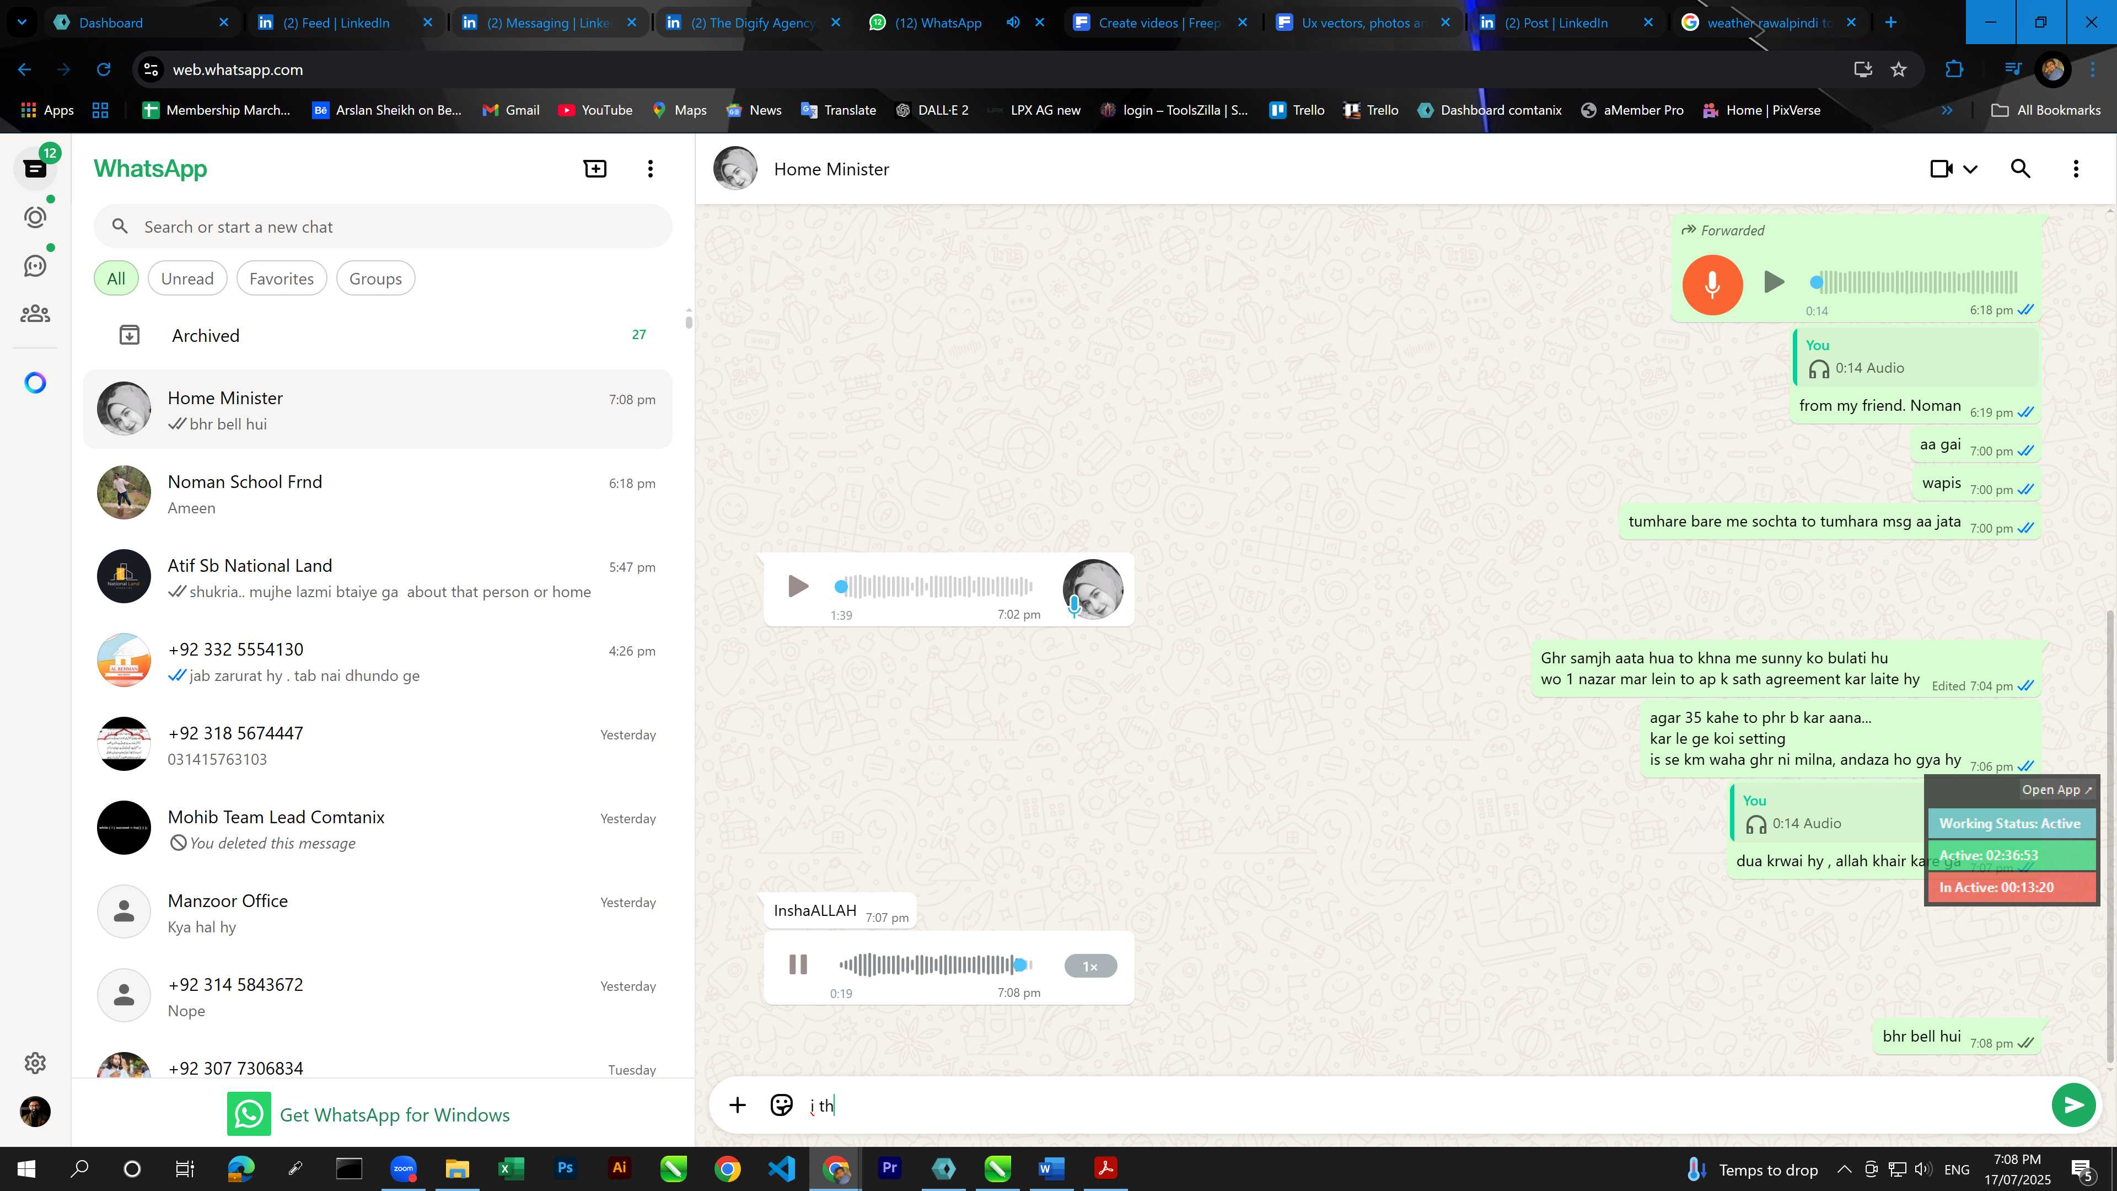Bookmark this page with the star icon

[x=1898, y=70]
